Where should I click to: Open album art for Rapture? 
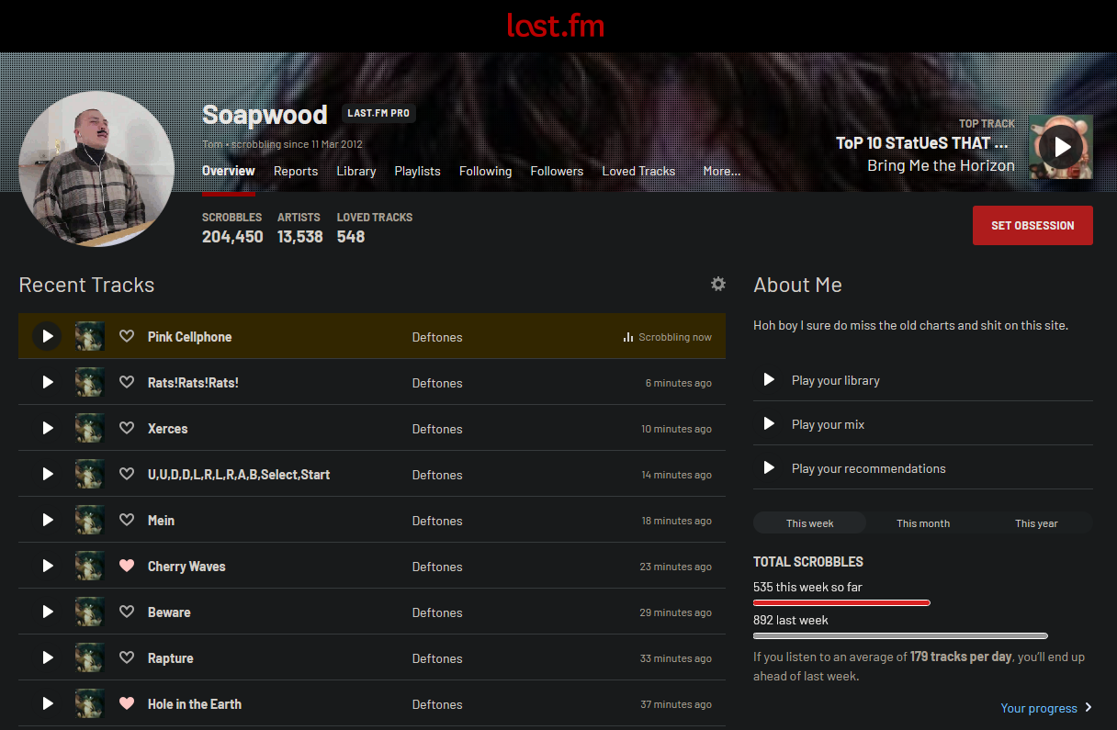pyautogui.click(x=89, y=658)
